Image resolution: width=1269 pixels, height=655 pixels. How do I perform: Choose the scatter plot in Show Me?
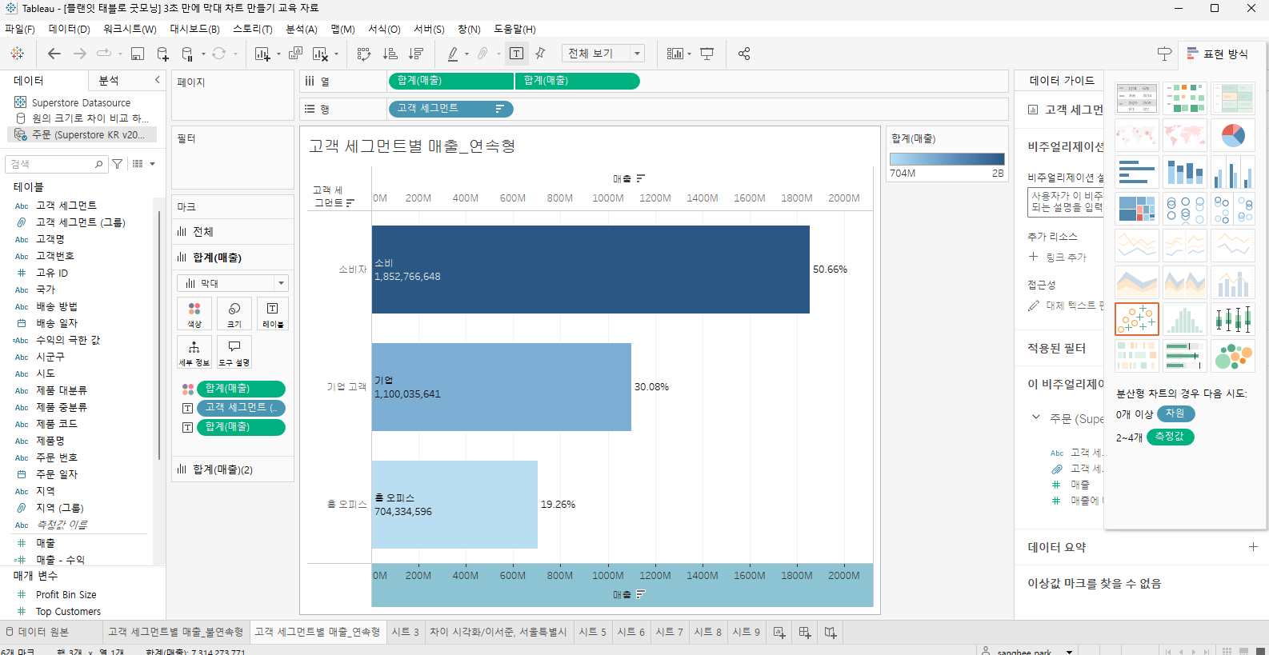(x=1137, y=319)
